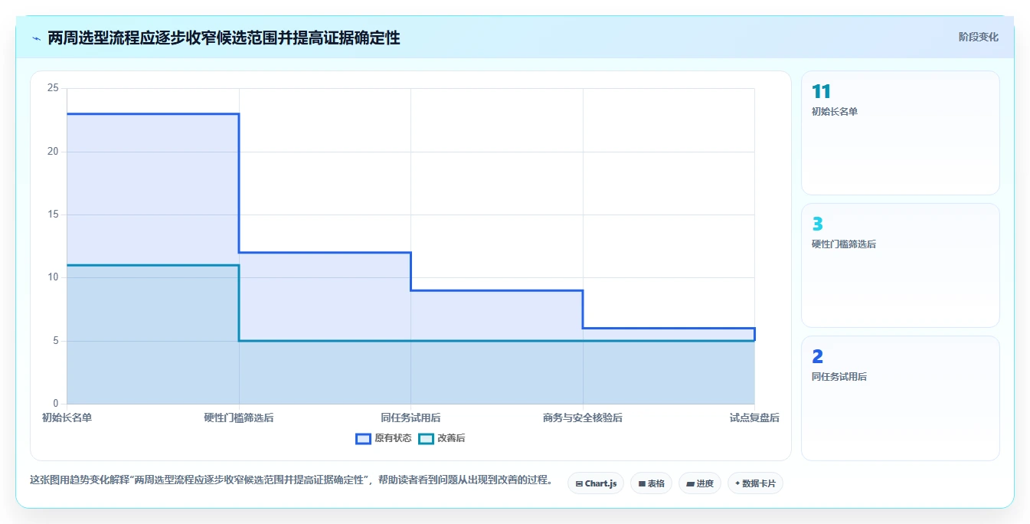Click the 改善后 legend text
The width and height of the screenshot is (1030, 524).
point(451,439)
